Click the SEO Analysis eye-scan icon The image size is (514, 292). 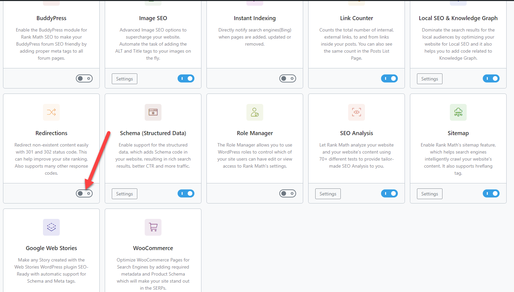click(357, 112)
